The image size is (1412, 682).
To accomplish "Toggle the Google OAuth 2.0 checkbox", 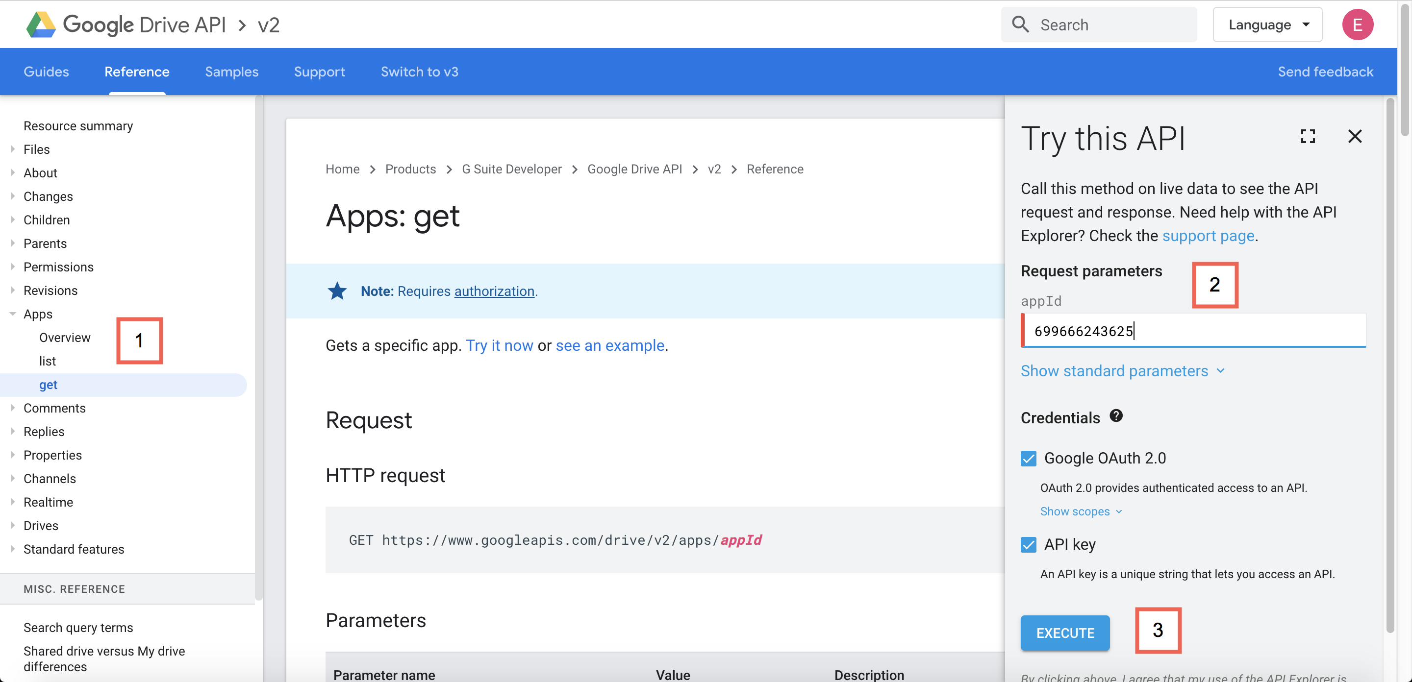I will [1028, 459].
